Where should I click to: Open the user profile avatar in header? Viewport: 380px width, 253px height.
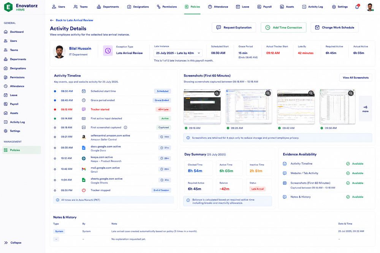point(370,7)
